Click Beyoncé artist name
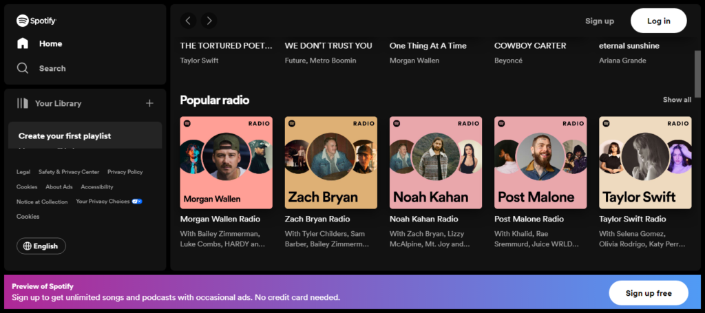Screen dimensions: 705x313 509,61
